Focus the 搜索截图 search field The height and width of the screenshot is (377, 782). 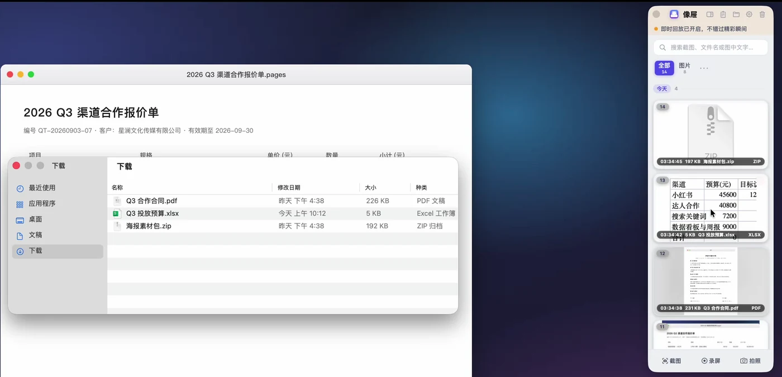point(711,47)
